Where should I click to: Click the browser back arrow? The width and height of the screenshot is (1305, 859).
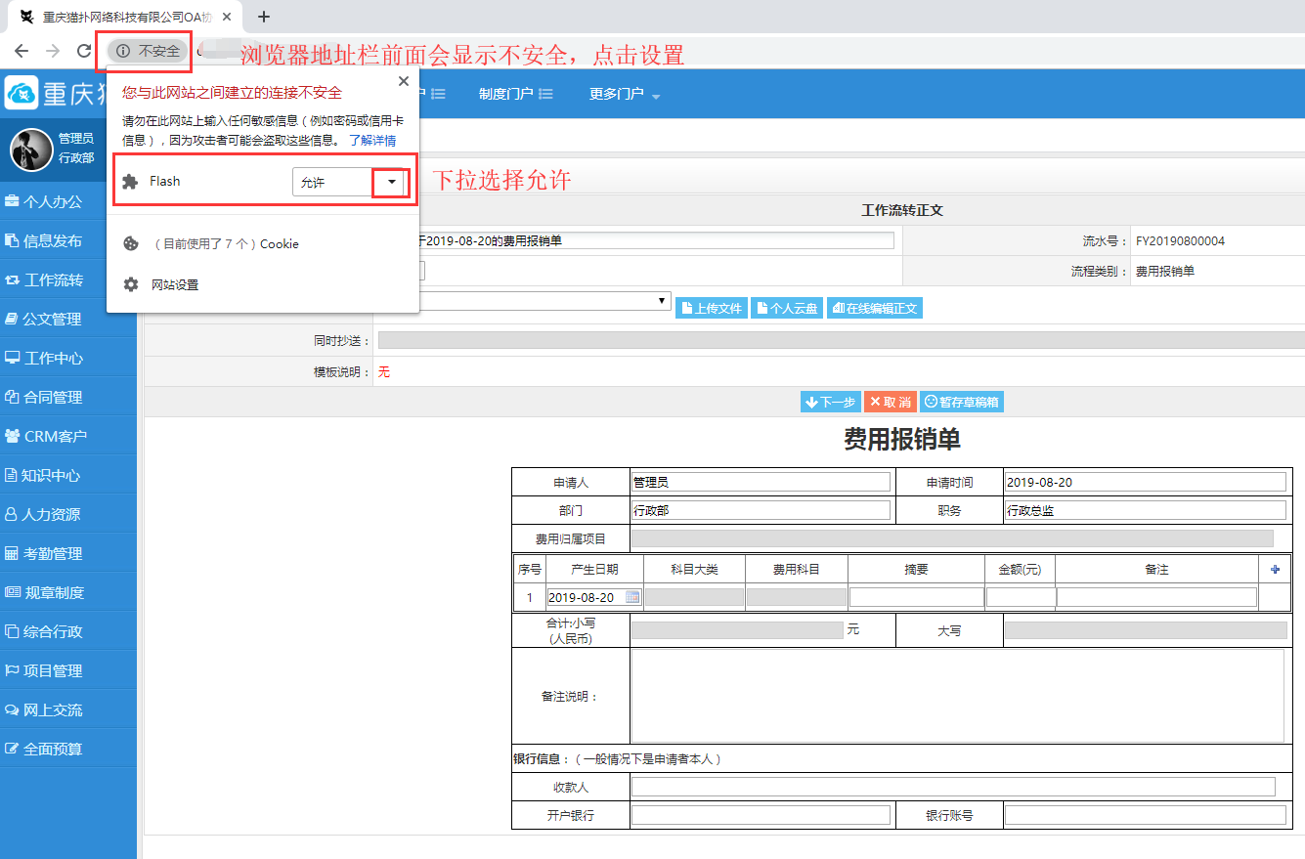point(22,51)
